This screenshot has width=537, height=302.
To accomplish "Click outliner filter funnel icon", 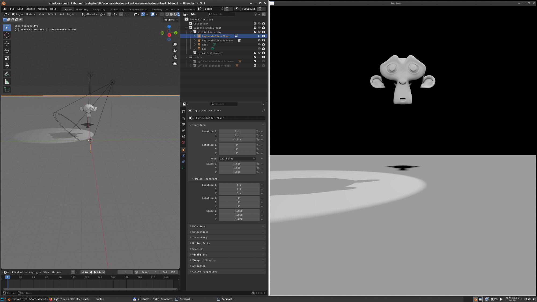I will 256,14.
